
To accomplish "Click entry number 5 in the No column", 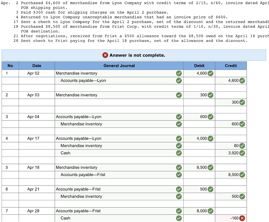I will click(x=10, y=168).
